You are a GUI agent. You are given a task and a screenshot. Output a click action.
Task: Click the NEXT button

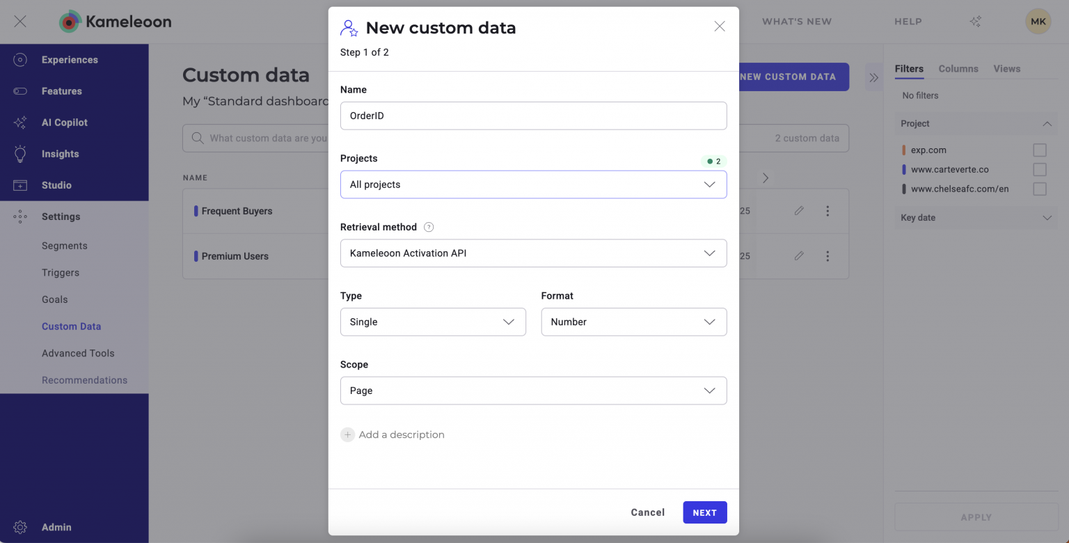point(704,512)
